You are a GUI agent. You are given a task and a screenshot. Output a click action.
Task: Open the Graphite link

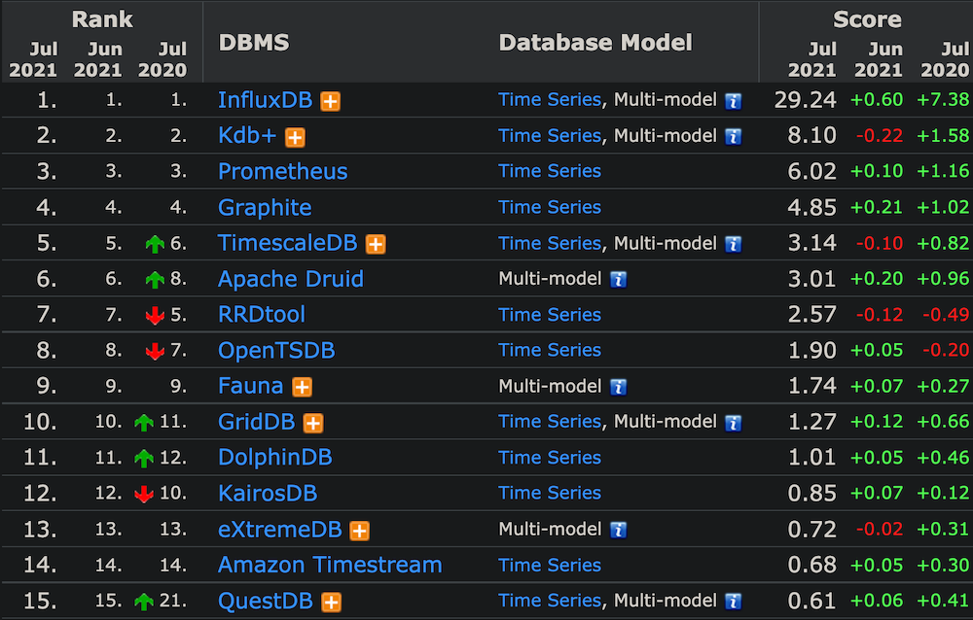coord(265,207)
